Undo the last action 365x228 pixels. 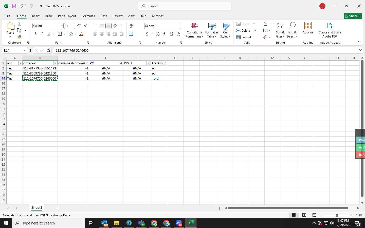[x=22, y=6]
